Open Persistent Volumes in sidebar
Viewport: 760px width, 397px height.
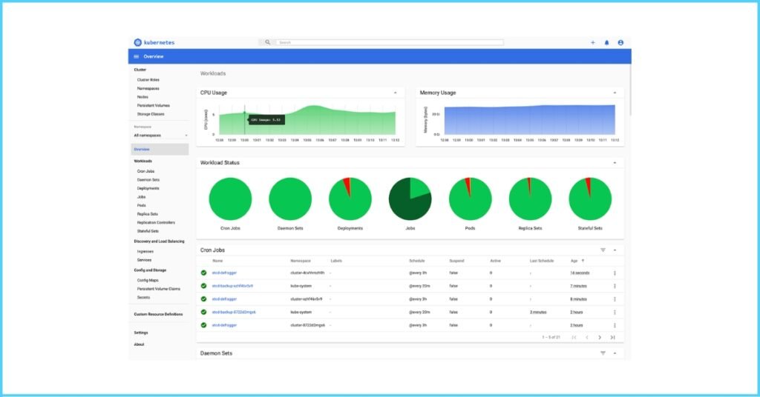[153, 105]
